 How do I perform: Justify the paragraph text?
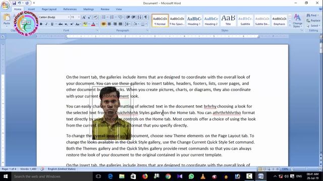(120, 24)
